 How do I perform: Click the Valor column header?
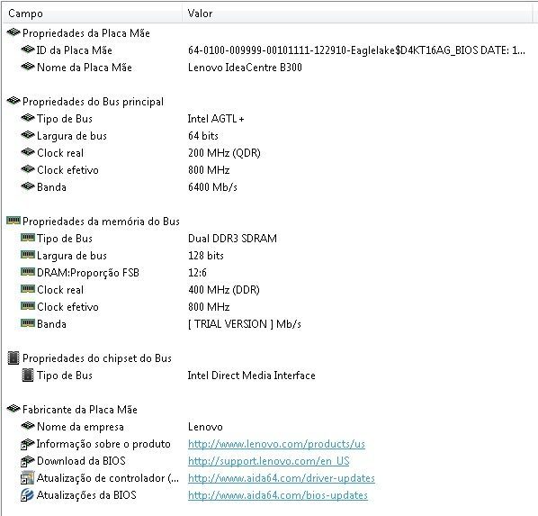coord(357,14)
